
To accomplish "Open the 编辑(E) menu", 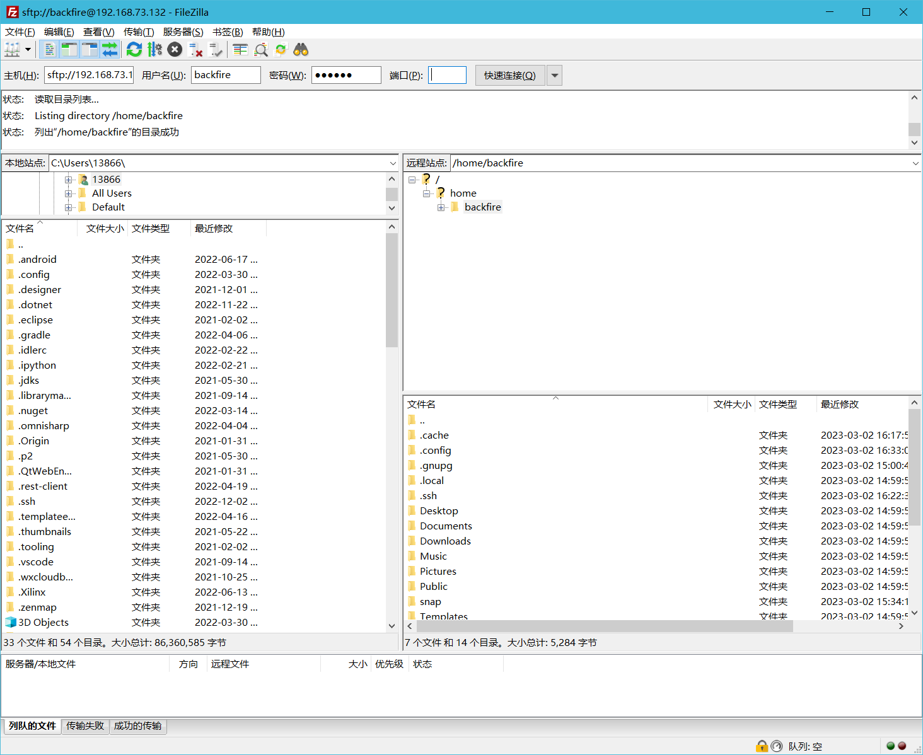I will click(x=59, y=32).
